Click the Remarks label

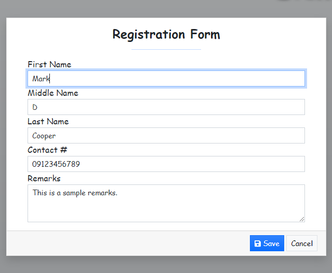click(x=44, y=178)
